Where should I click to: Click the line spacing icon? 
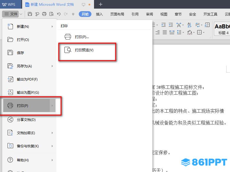click(x=179, y=32)
